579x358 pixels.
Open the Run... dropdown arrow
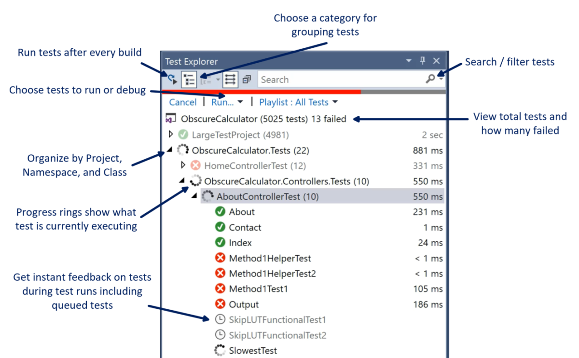point(240,102)
